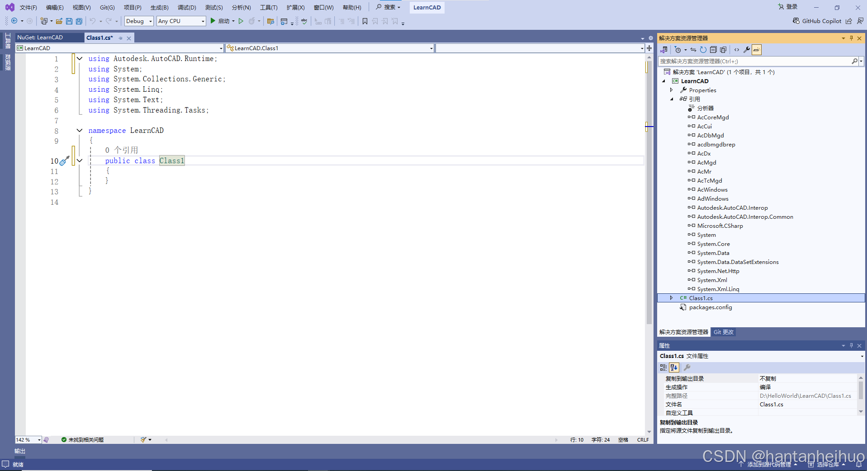Toggle Show All Files in Solution Explorer
Screen dimensions: 867x471
click(723, 50)
